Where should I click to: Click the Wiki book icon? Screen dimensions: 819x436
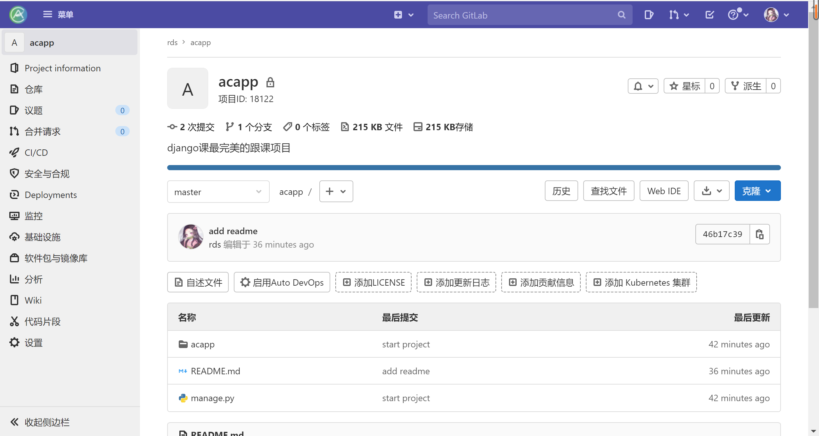[14, 300]
